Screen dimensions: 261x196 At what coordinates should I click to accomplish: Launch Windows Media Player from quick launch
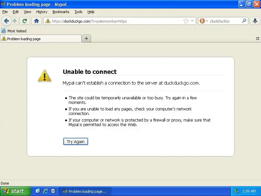pyautogui.click(x=53, y=191)
